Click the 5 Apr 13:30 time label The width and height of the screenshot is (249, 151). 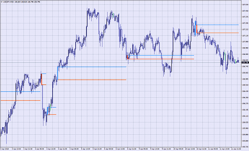click(x=86, y=149)
